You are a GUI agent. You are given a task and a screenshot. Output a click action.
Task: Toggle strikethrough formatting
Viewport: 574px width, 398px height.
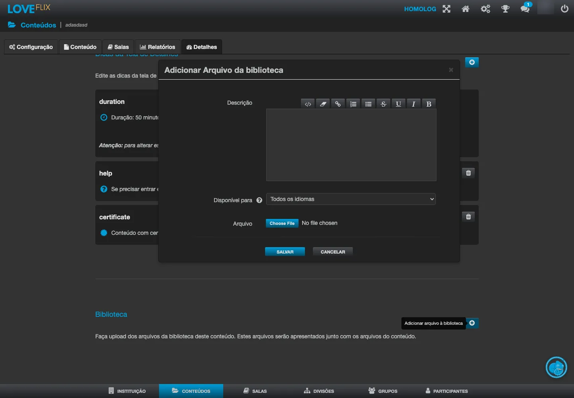(383, 104)
